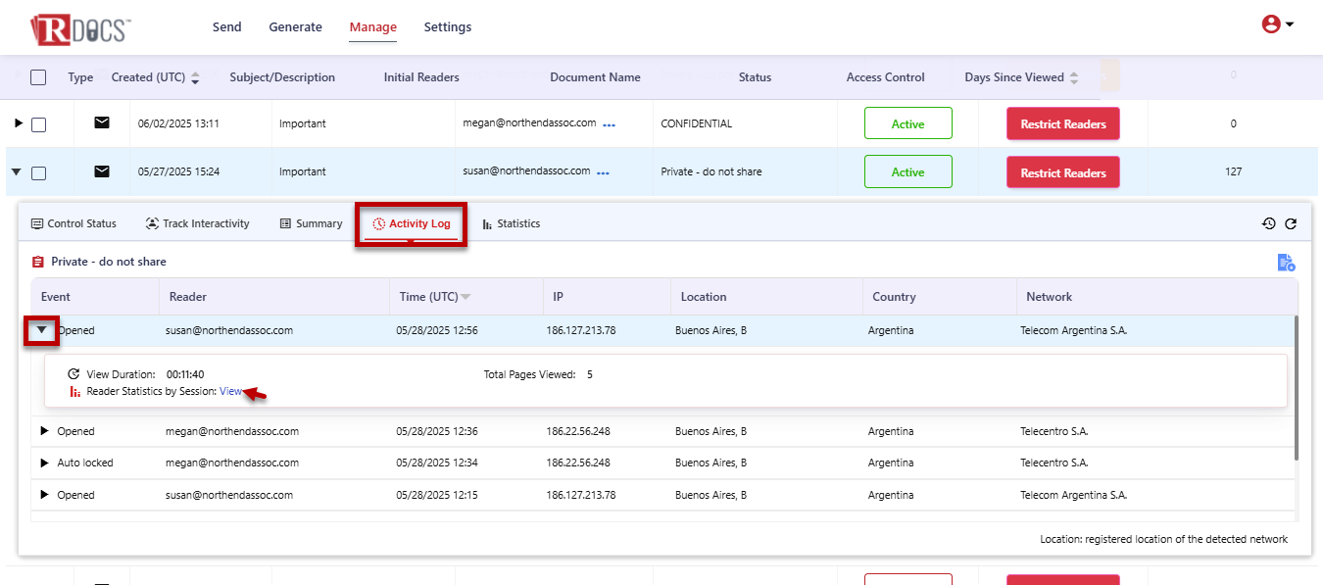1323x585 pixels.
Task: Collapse the expanded Opened event for susan
Action: tap(42, 330)
